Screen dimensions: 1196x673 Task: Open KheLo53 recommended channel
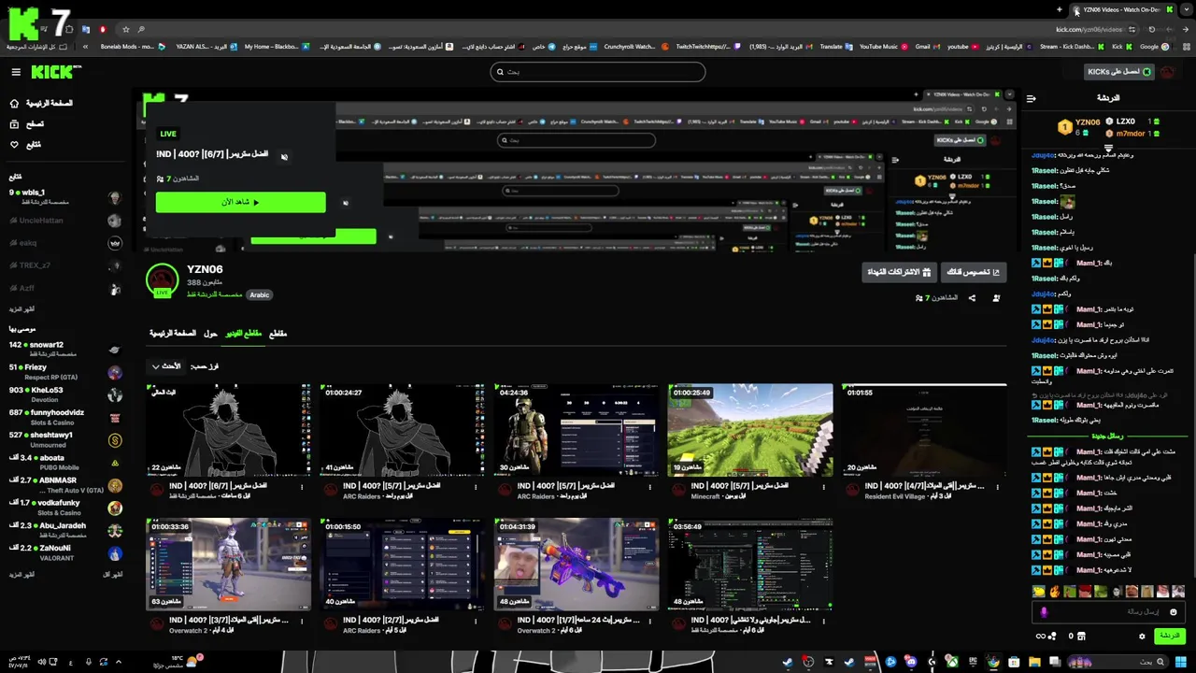pos(65,394)
